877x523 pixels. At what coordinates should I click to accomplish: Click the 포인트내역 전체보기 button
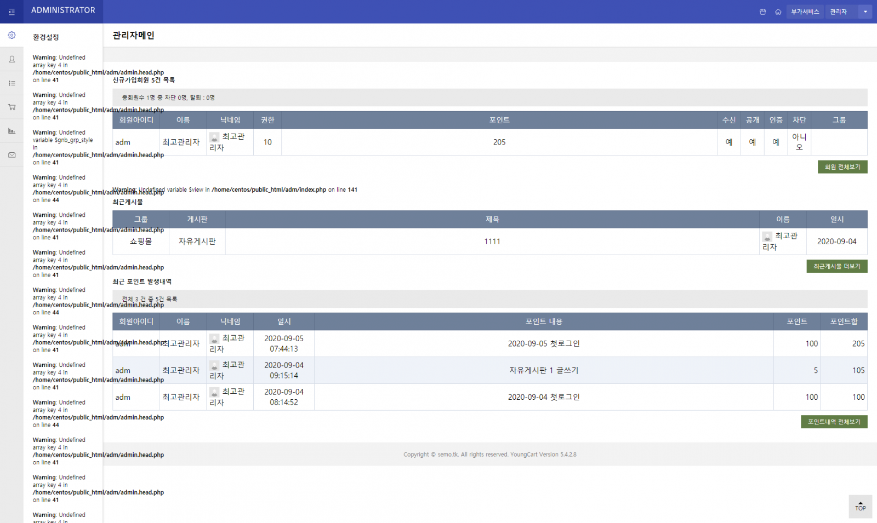(834, 422)
